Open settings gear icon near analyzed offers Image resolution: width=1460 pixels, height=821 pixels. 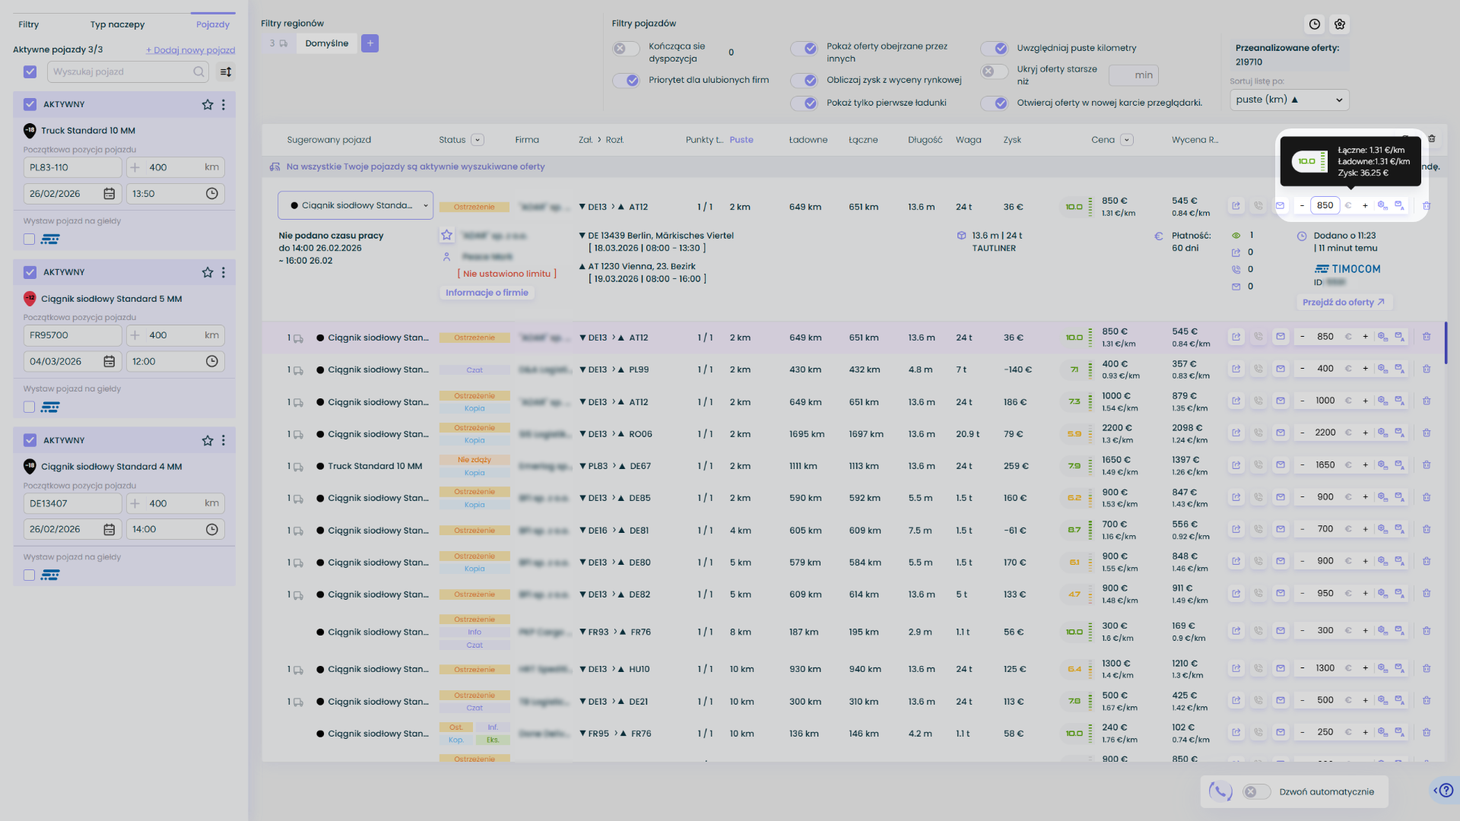(1340, 24)
